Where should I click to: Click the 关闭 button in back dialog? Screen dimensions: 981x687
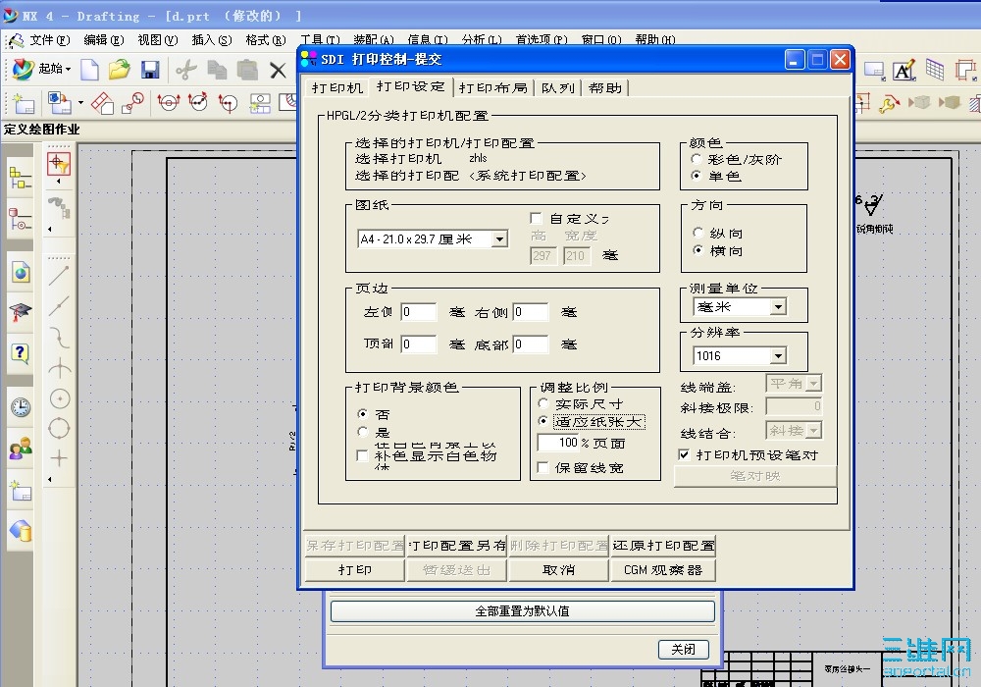point(683,650)
